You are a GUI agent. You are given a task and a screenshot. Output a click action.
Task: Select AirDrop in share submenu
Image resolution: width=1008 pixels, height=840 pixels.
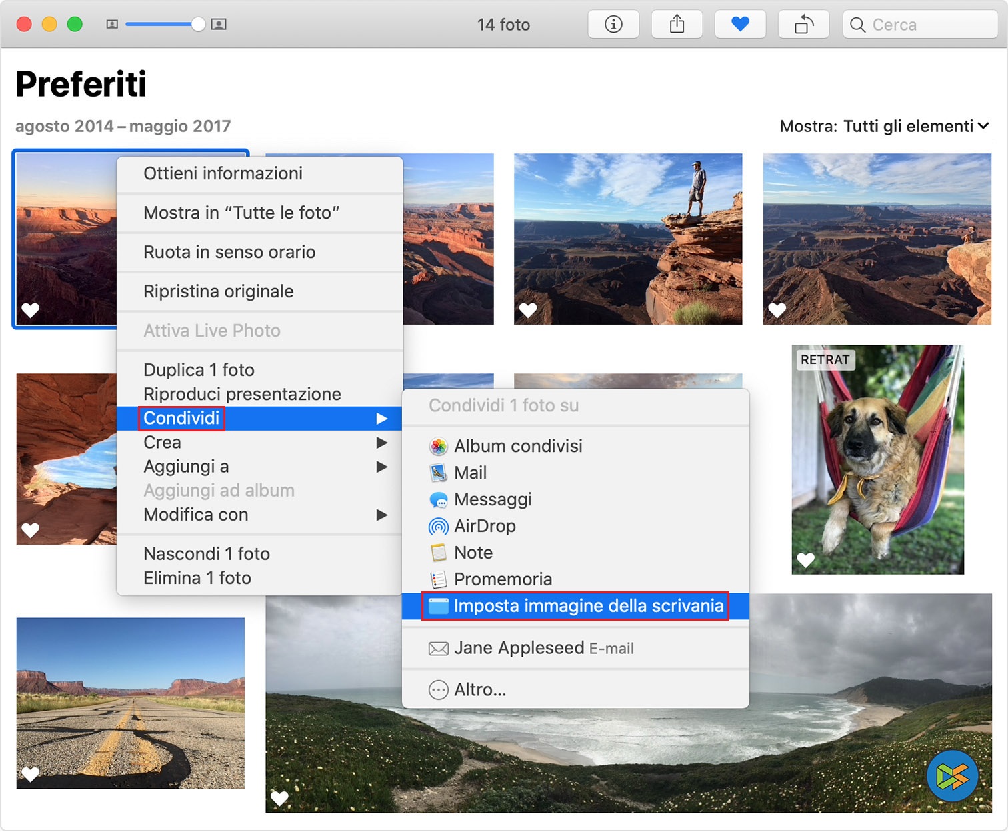485,526
